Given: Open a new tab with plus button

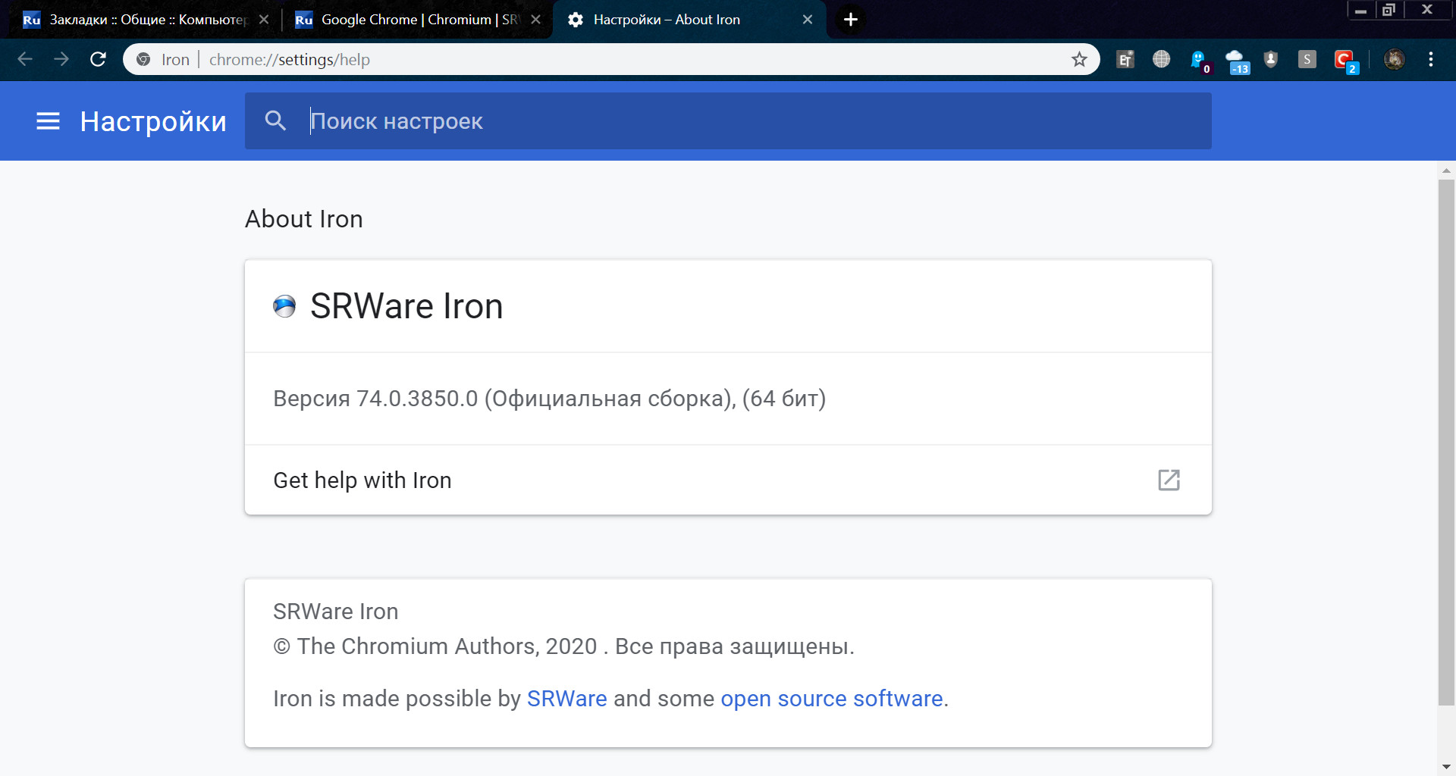Looking at the screenshot, I should pos(850,20).
